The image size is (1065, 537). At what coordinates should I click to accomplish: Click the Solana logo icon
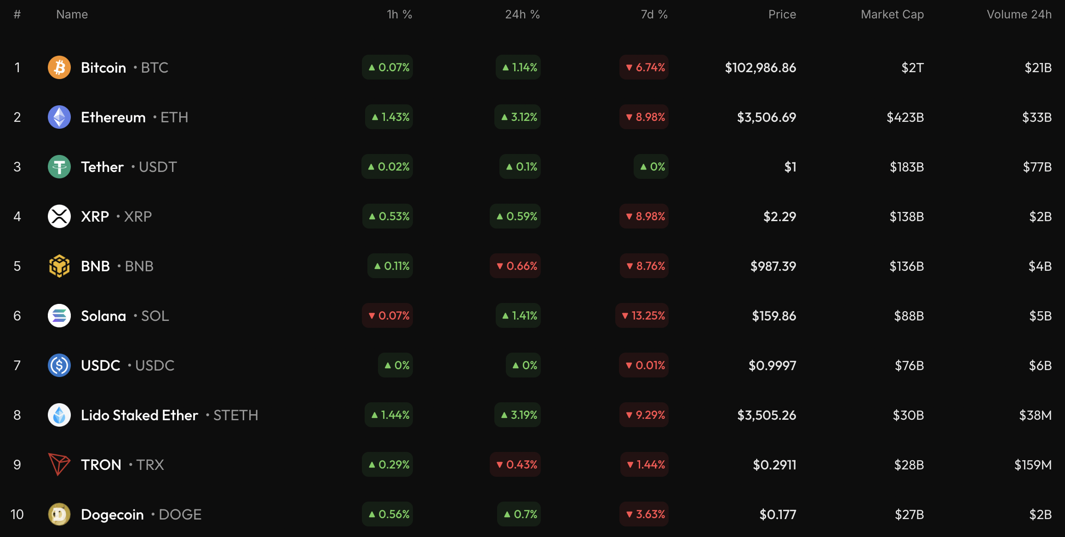[59, 316]
